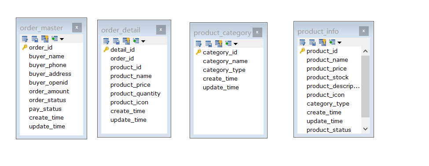
Task: Select buyer_name column in order_master
Action: pos(47,57)
